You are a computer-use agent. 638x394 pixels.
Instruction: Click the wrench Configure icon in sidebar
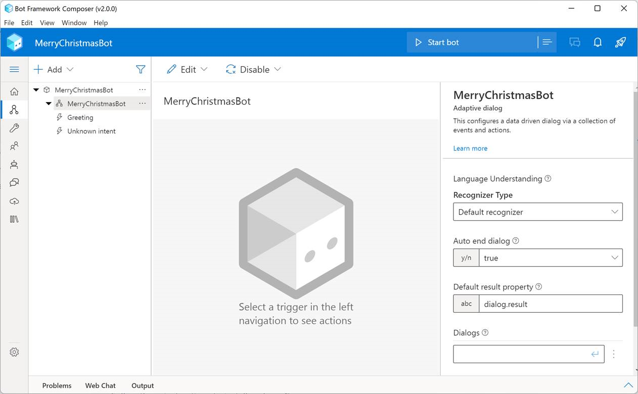(x=14, y=128)
